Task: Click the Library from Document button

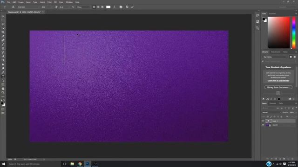Action: click(278, 87)
